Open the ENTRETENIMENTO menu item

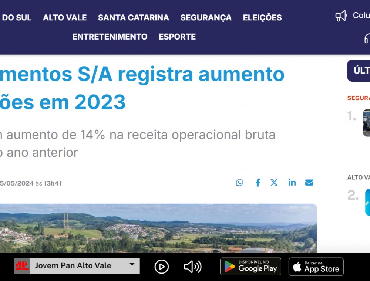tap(110, 37)
